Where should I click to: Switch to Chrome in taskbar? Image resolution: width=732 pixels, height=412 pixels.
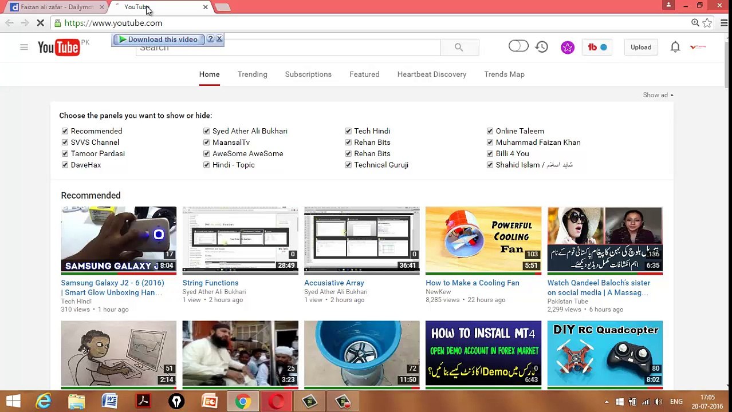coord(243,401)
